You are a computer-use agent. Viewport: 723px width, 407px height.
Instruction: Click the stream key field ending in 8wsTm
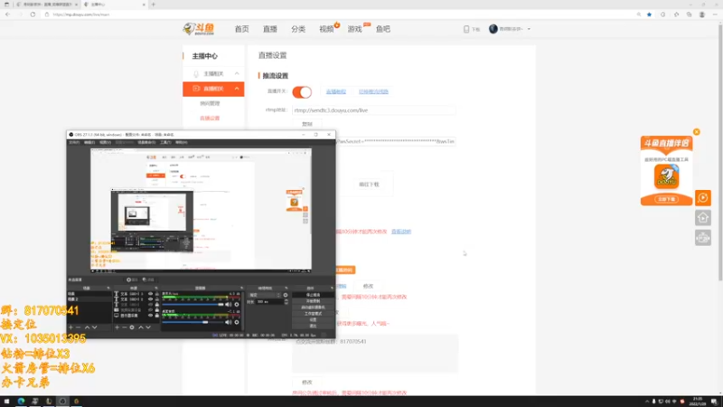click(x=396, y=141)
